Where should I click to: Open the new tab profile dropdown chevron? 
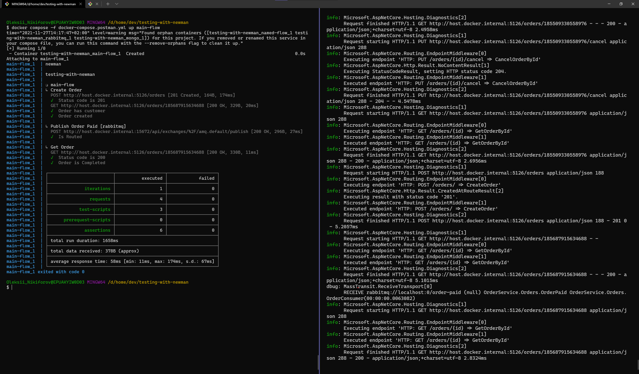pyautogui.click(x=117, y=4)
